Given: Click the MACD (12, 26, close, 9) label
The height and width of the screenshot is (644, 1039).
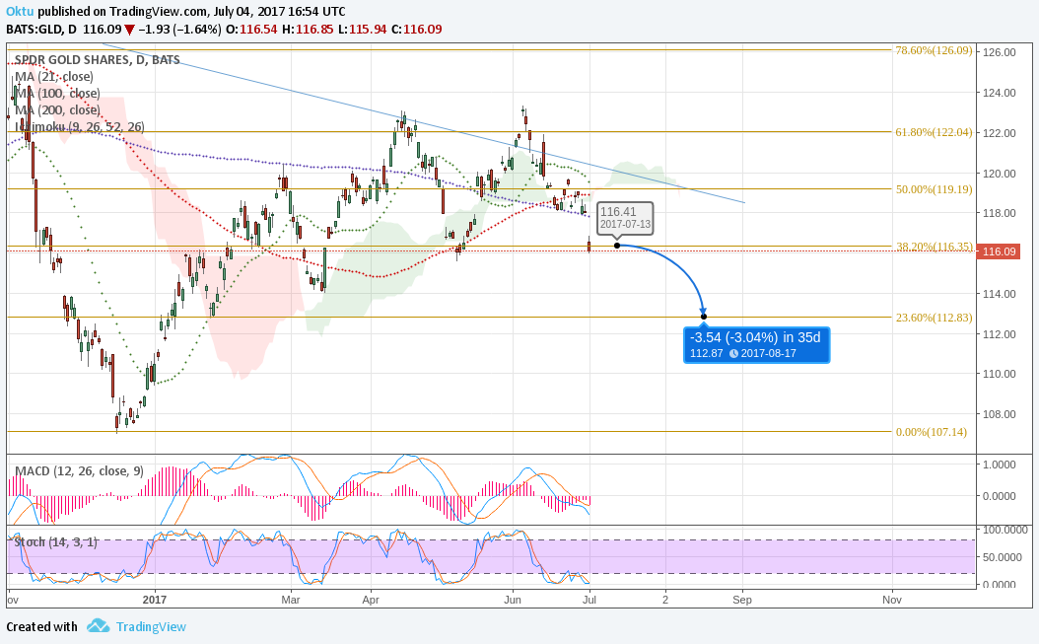Looking at the screenshot, I should pos(79,470).
